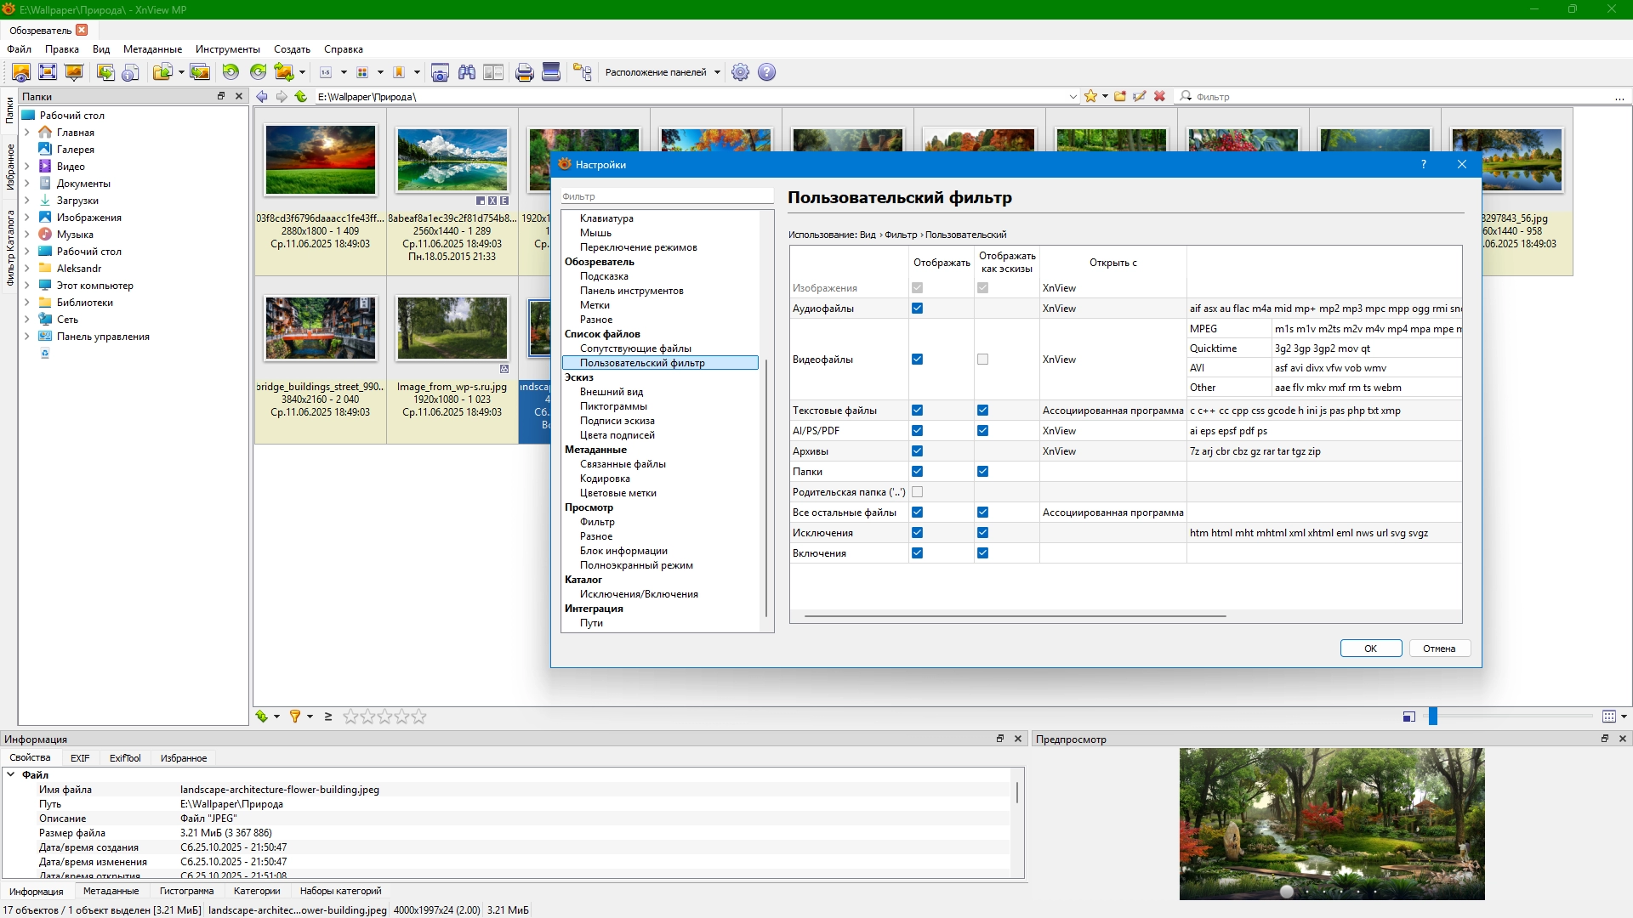
Task: Click Отмена to cancel settings
Action: pos(1439,649)
